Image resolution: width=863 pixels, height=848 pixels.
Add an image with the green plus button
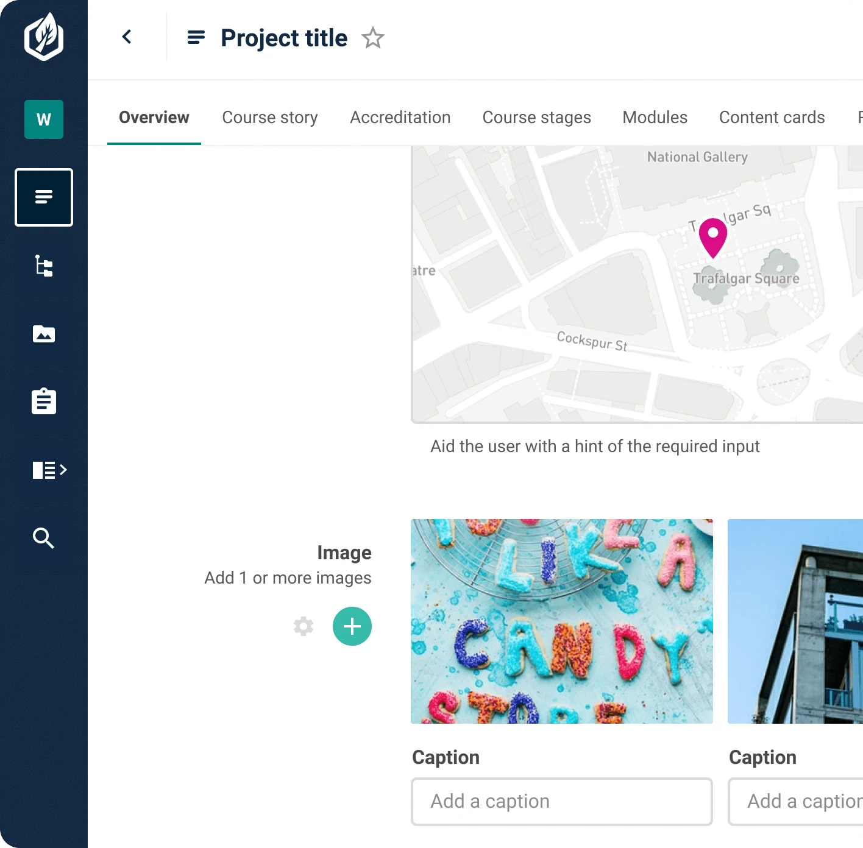(x=352, y=626)
